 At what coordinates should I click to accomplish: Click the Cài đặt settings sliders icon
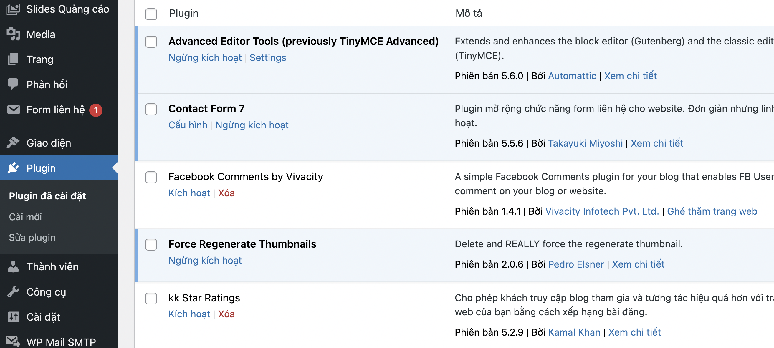(13, 317)
